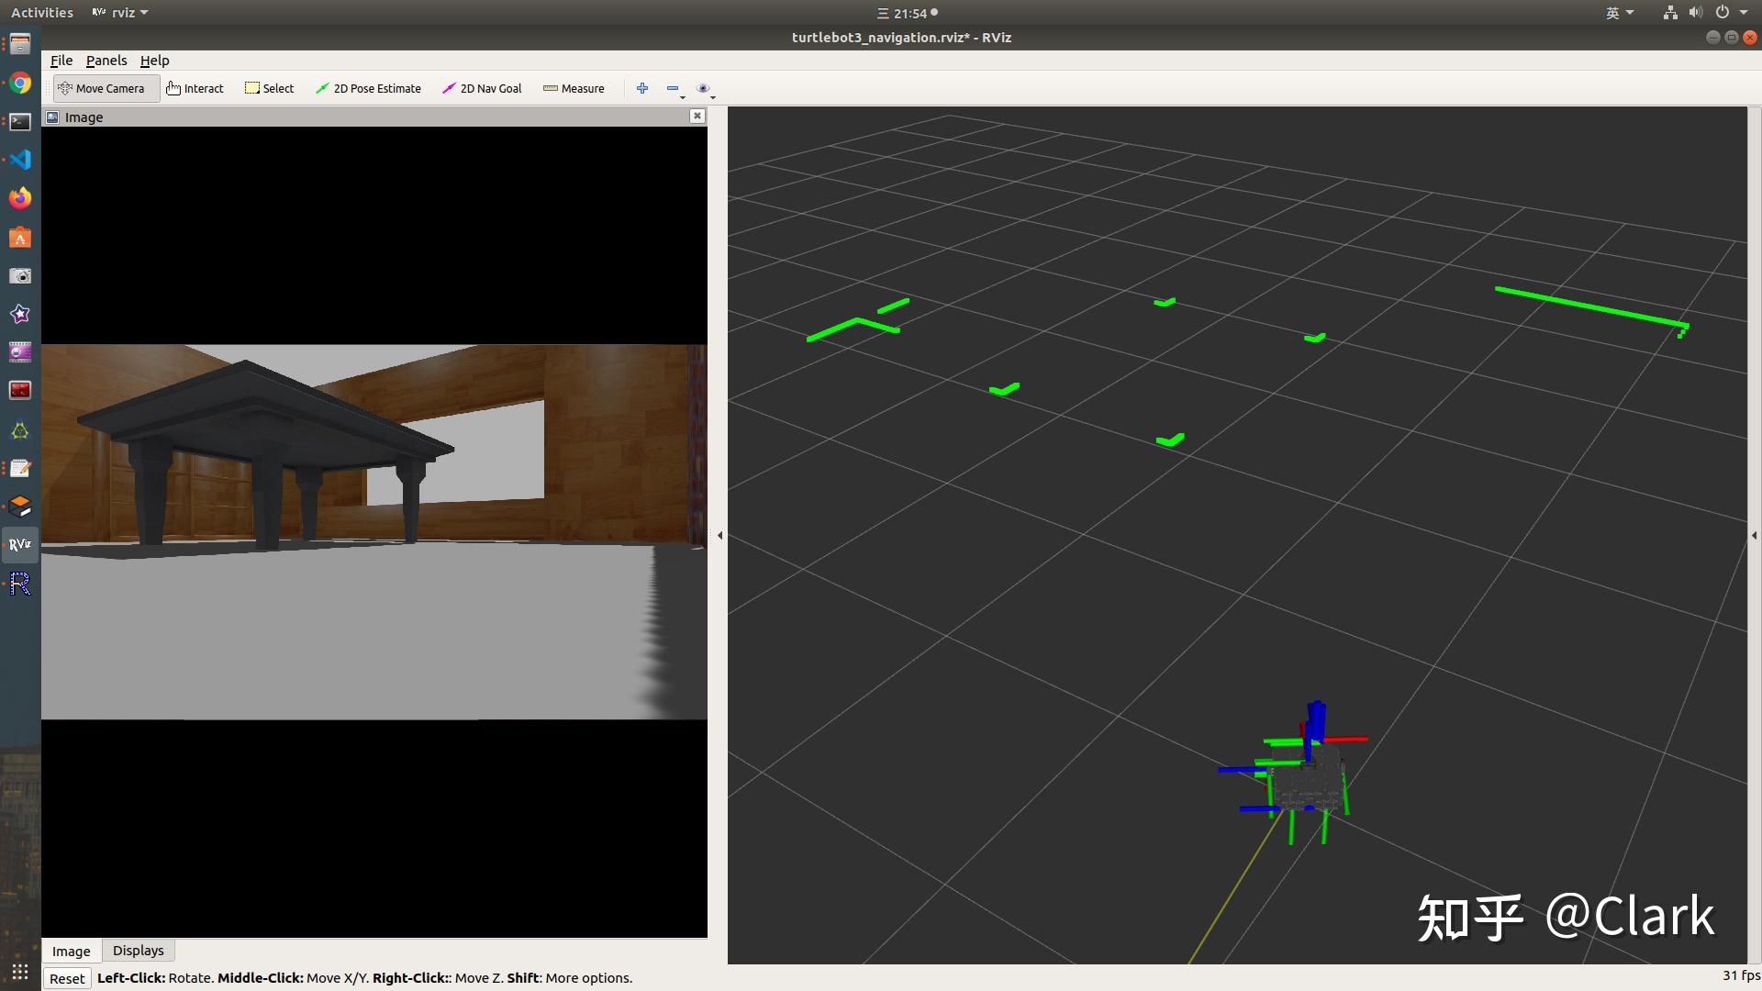Screen dimensions: 1762x991
Task: Pick the 2D Nav Goal tool
Action: point(482,88)
